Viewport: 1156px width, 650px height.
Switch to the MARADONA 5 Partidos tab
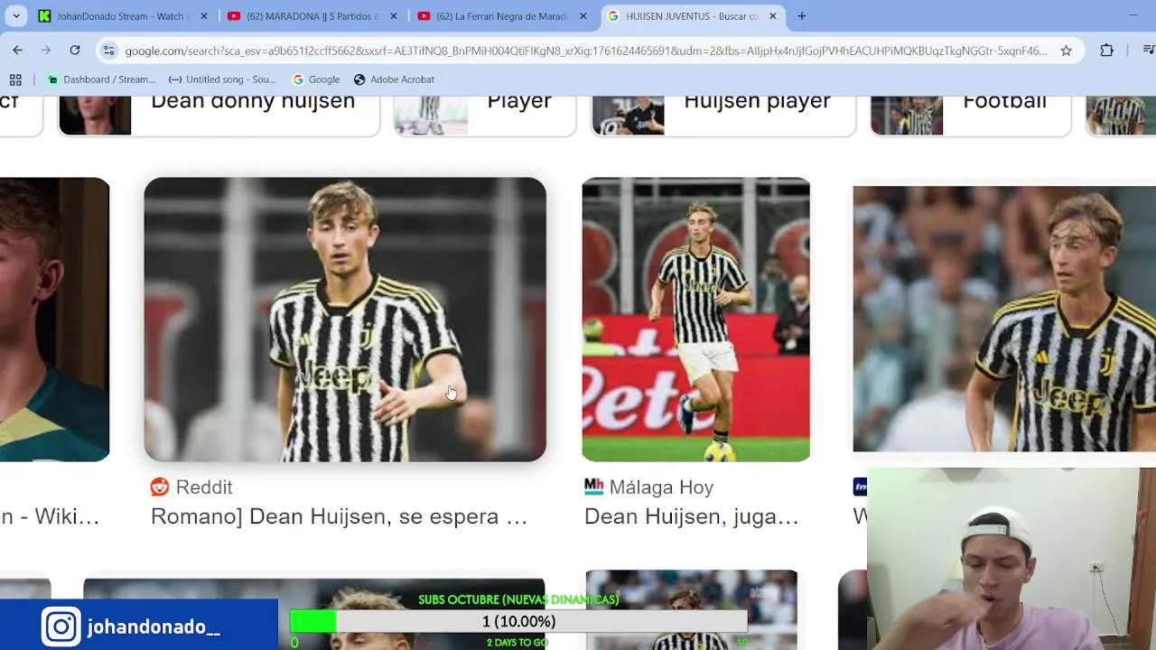(x=312, y=15)
